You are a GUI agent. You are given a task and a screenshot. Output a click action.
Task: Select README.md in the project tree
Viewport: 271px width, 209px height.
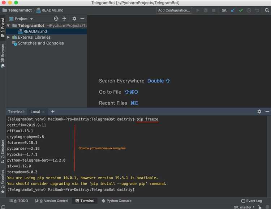click(x=46, y=31)
